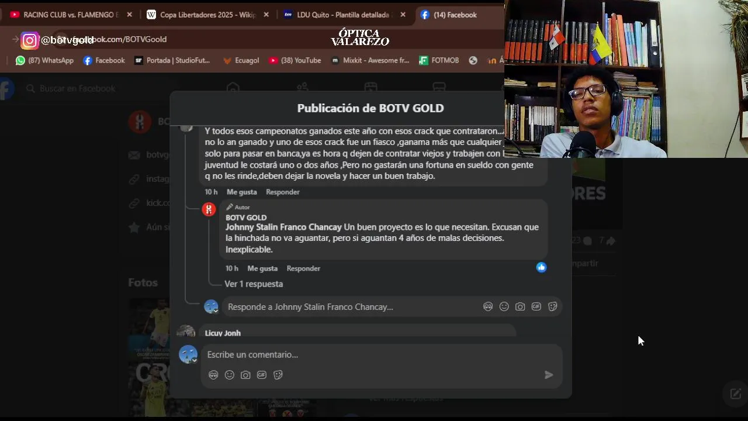Like Johnny Stalin's comment via Me gusta
This screenshot has width=748, height=421.
coord(242,192)
